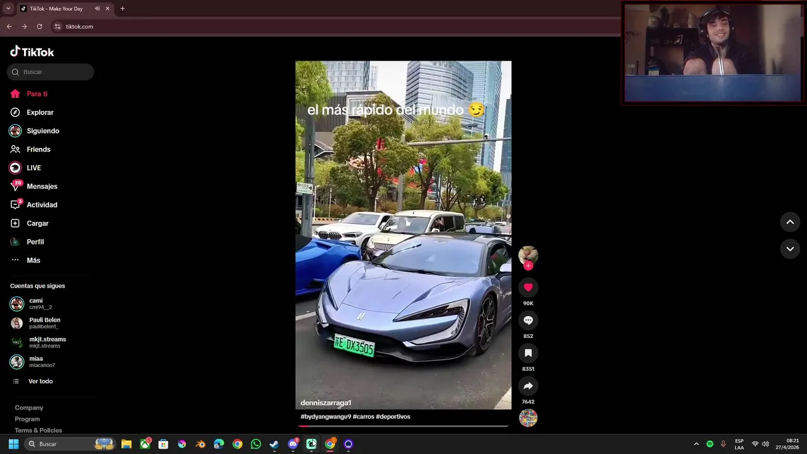Focus the TikTok Buscar search field
This screenshot has width=807, height=454.
50,72
